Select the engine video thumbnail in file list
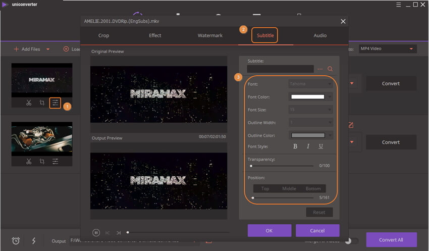Screen dimensions: 429x251 42,139
